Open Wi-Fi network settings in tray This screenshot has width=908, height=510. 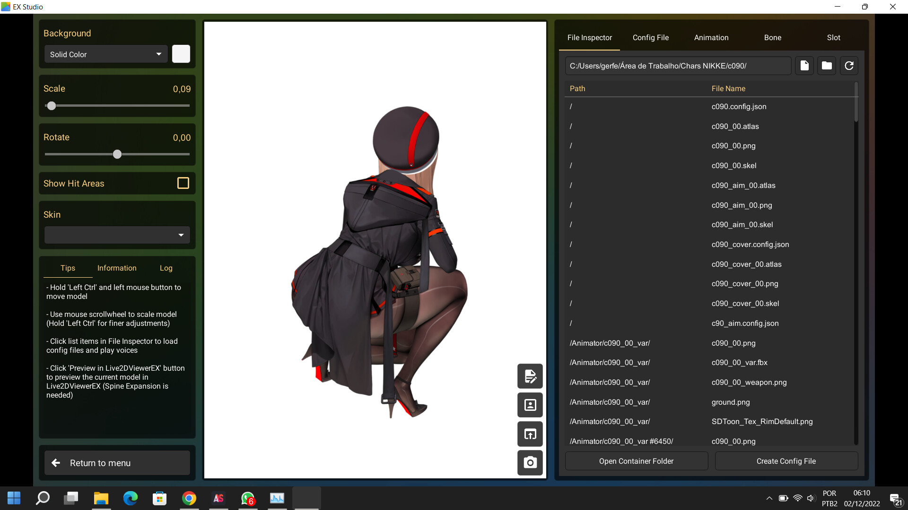click(x=797, y=498)
